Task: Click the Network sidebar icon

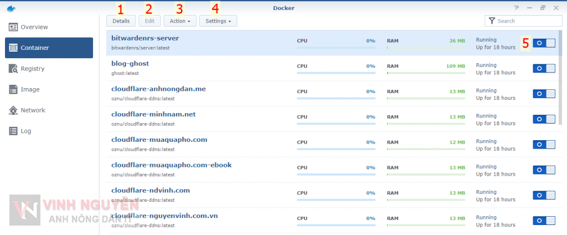Action: [13, 110]
